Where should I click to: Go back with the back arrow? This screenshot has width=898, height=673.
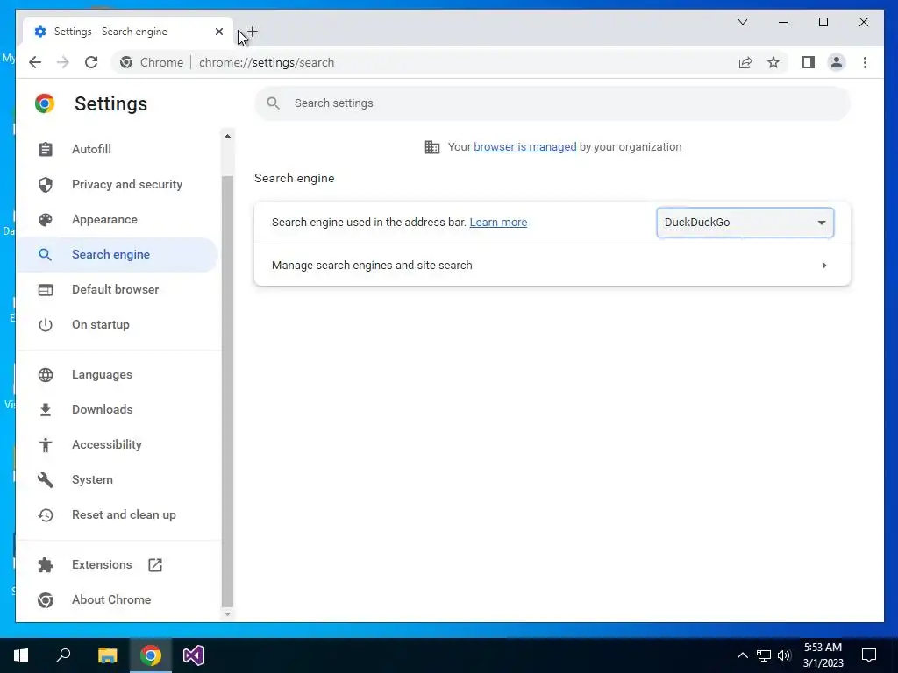(x=35, y=62)
